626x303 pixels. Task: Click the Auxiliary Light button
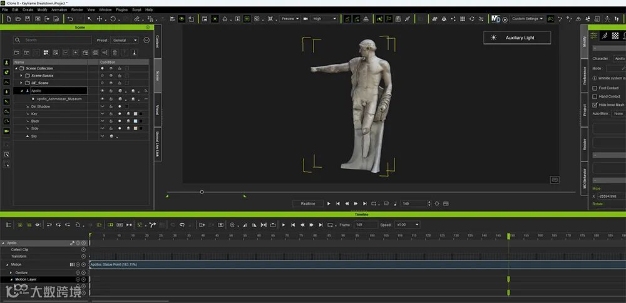(x=517, y=38)
